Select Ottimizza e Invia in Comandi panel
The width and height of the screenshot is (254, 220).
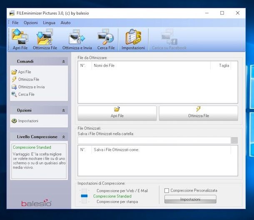click(31, 87)
